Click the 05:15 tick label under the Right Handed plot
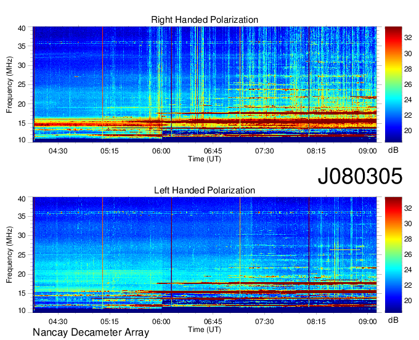The height and width of the screenshot is (340, 419). [110, 151]
